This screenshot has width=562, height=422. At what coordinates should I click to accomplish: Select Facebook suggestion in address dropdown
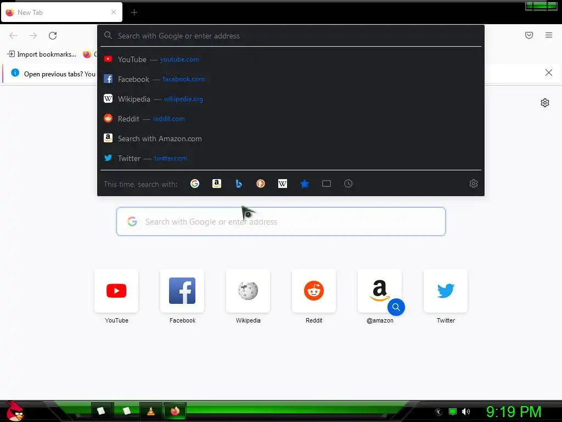291,79
